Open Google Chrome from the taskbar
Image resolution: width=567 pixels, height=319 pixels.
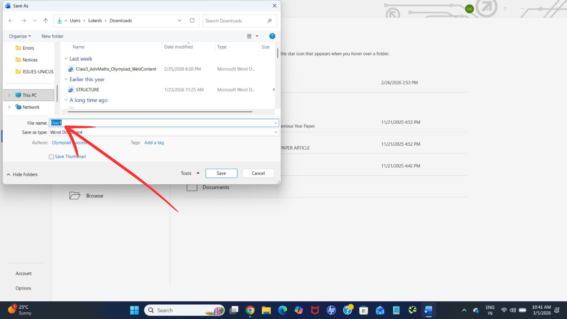point(250,310)
